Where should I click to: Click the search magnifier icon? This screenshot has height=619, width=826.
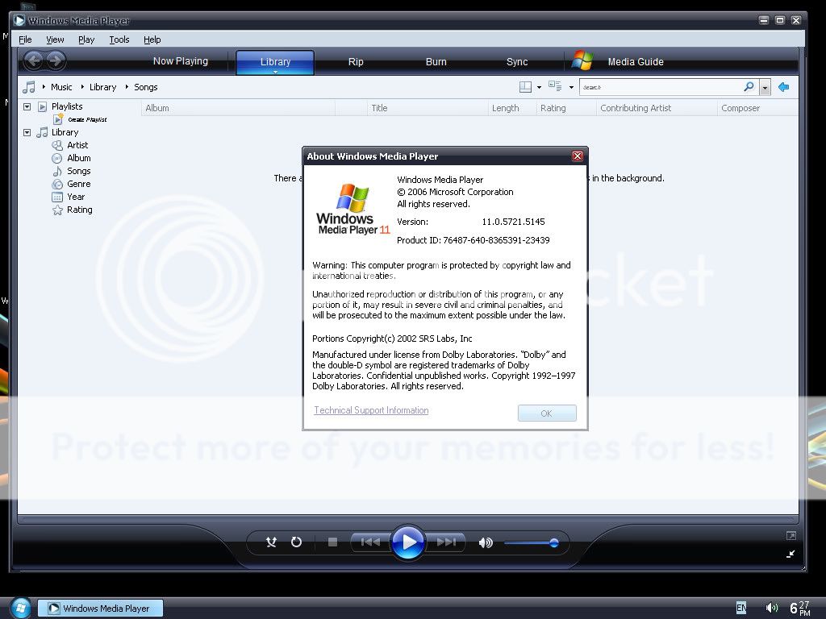click(x=749, y=87)
